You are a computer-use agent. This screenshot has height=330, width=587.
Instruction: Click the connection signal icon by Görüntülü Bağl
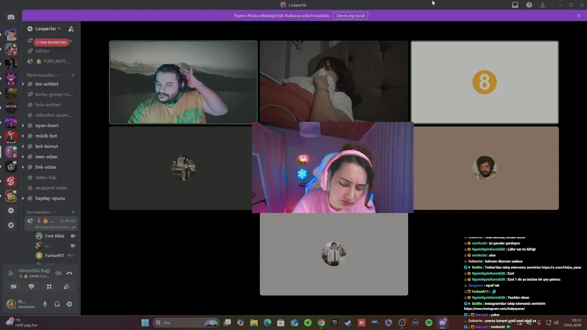[11, 274]
